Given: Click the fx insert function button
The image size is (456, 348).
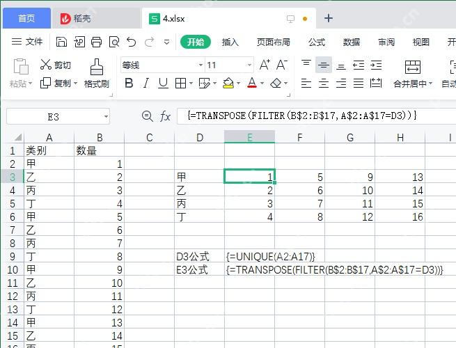Looking at the screenshot, I should [x=166, y=116].
